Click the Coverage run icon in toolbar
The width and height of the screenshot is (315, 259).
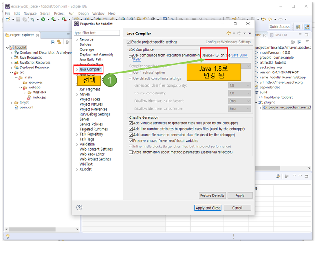(54, 19)
